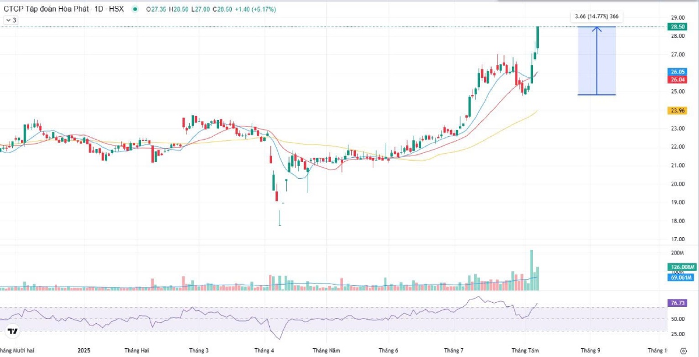Click the TradingView logo icon
Image resolution: width=699 pixels, height=357 pixels.
click(x=12, y=331)
